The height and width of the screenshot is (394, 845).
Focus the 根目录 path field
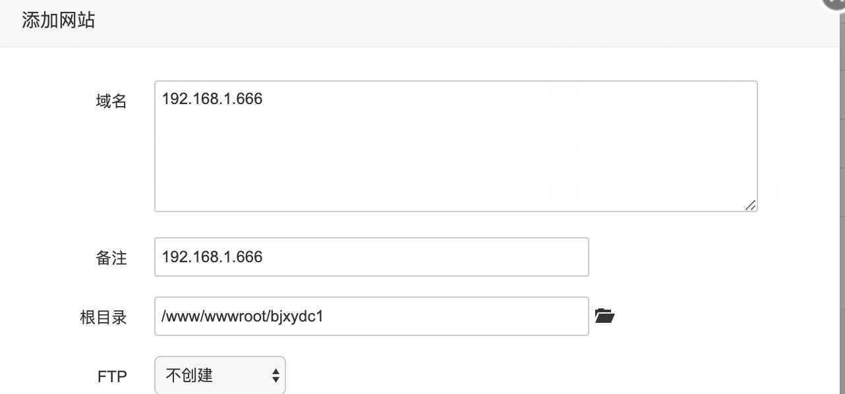tap(461, 316)
